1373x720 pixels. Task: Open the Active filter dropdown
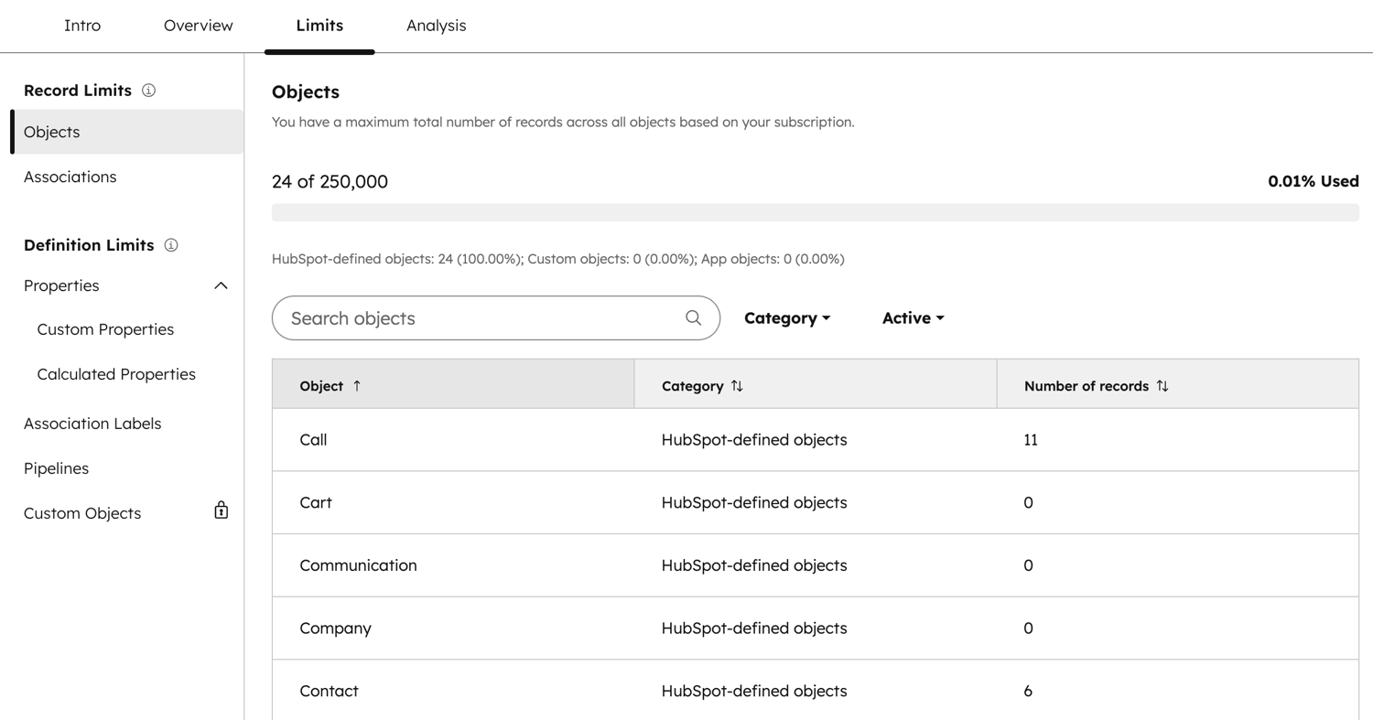pyautogui.click(x=913, y=317)
